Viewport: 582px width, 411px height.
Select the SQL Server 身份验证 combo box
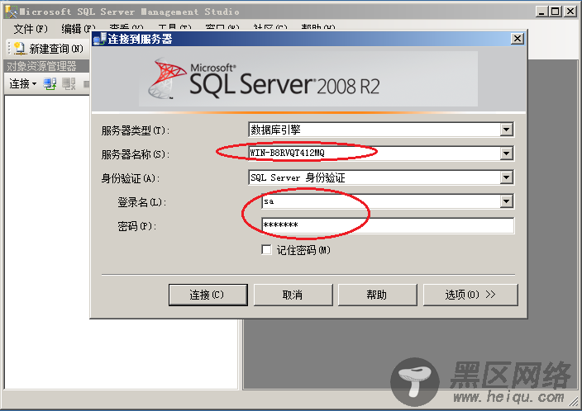click(381, 177)
